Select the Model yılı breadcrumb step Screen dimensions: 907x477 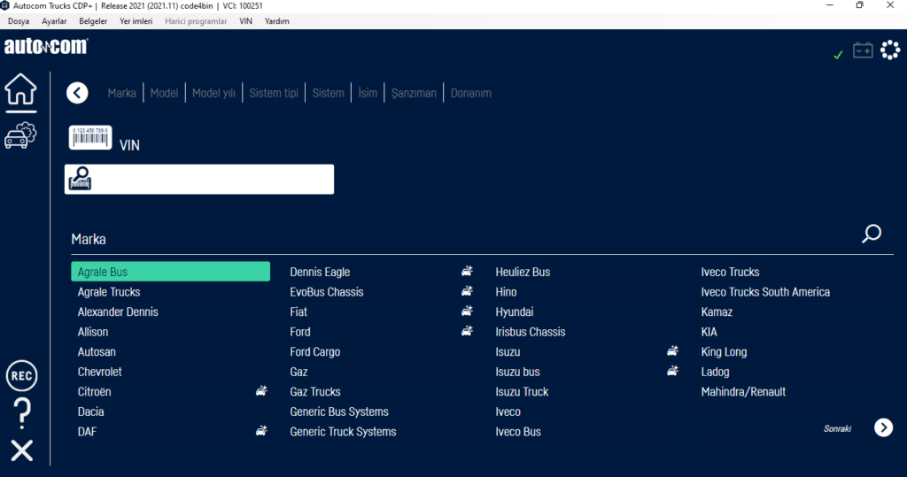click(x=213, y=93)
